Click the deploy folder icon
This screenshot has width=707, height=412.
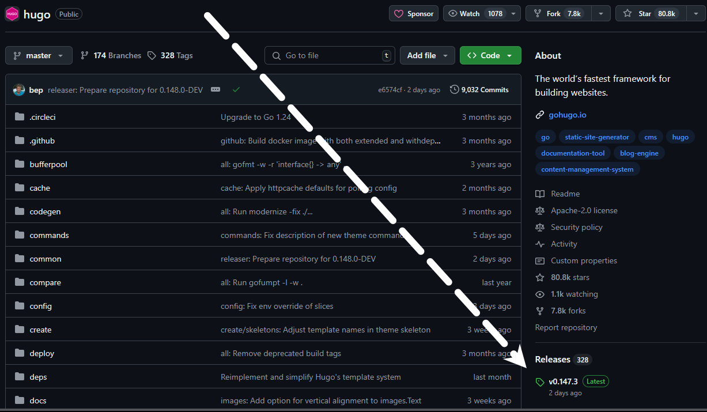pos(20,353)
